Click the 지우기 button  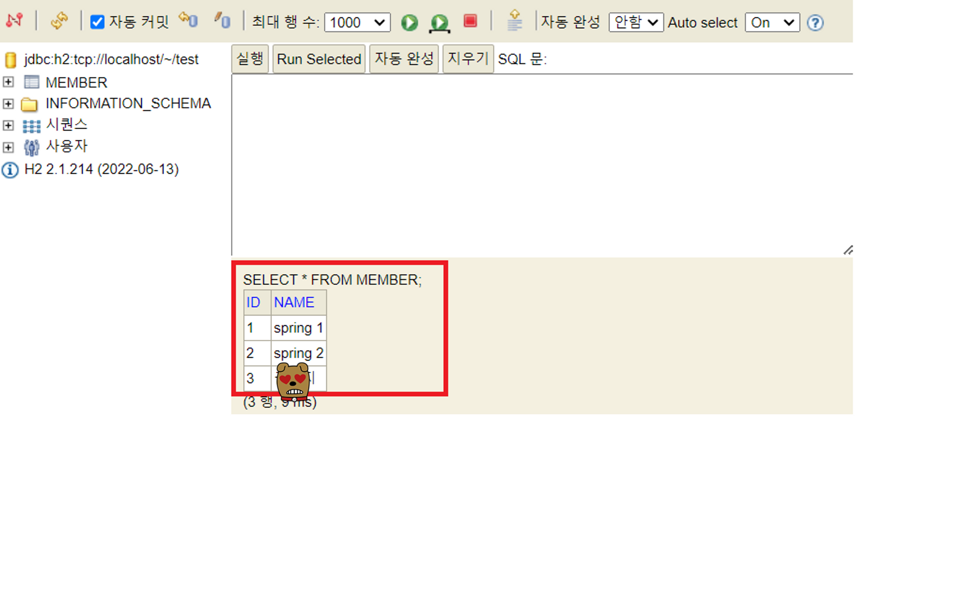pos(468,59)
